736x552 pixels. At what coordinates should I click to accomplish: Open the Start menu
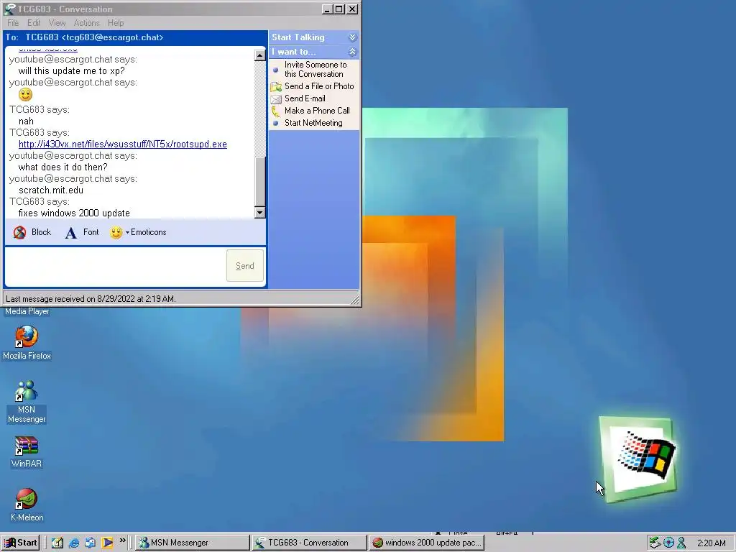click(x=21, y=543)
